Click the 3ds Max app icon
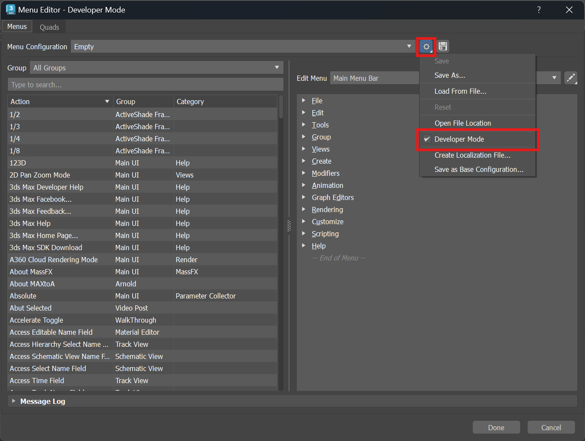 click(x=10, y=10)
